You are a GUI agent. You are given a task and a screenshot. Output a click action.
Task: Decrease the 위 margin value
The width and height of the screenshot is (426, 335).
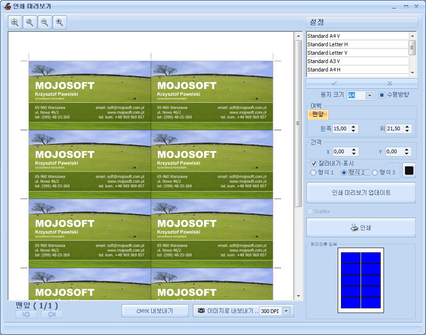(x=407, y=131)
